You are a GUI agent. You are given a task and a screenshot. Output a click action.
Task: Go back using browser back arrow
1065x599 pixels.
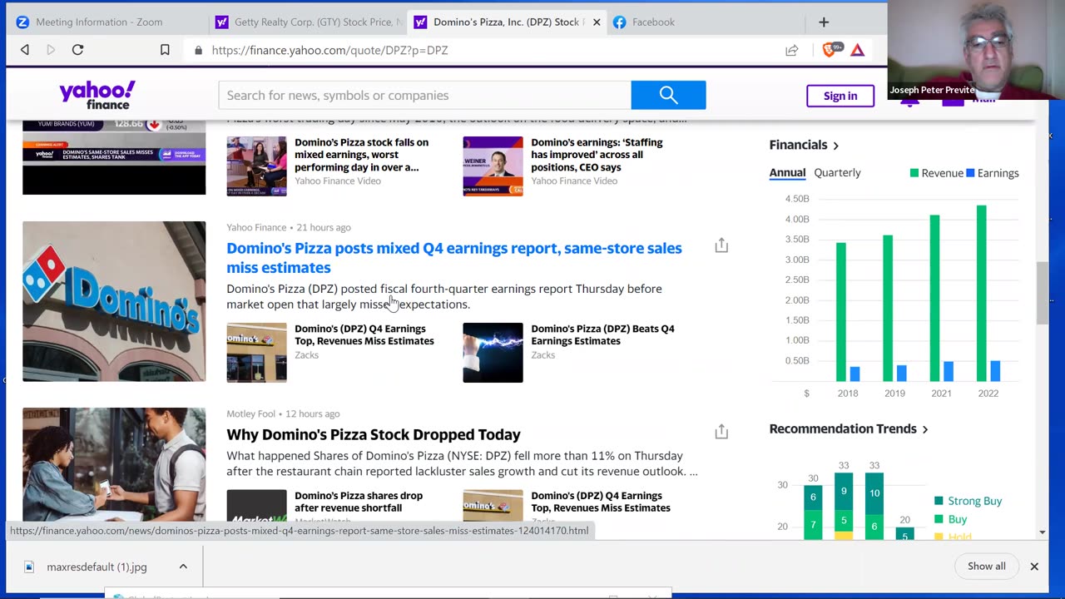(x=25, y=50)
